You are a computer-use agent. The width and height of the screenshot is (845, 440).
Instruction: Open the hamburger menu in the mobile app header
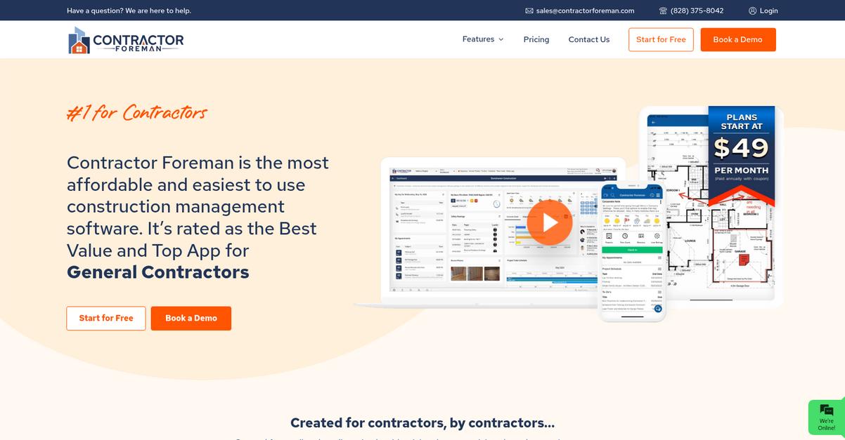coord(658,195)
